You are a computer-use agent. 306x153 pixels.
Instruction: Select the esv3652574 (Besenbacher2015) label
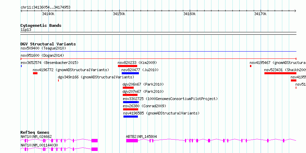click(50, 63)
